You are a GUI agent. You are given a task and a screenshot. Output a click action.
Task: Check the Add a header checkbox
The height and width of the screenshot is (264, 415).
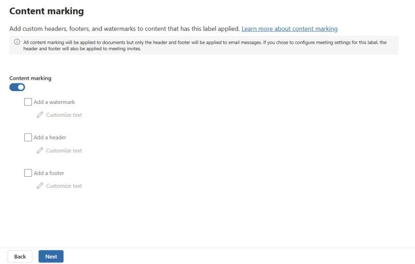coord(28,137)
